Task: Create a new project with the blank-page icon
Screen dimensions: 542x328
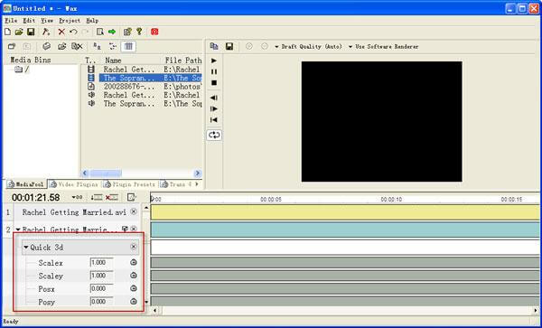Action: tap(7, 32)
